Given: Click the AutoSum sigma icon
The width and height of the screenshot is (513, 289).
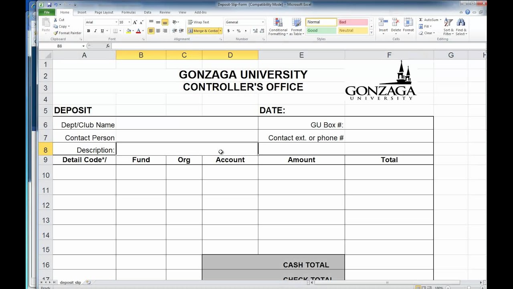Looking at the screenshot, I should pos(421,20).
